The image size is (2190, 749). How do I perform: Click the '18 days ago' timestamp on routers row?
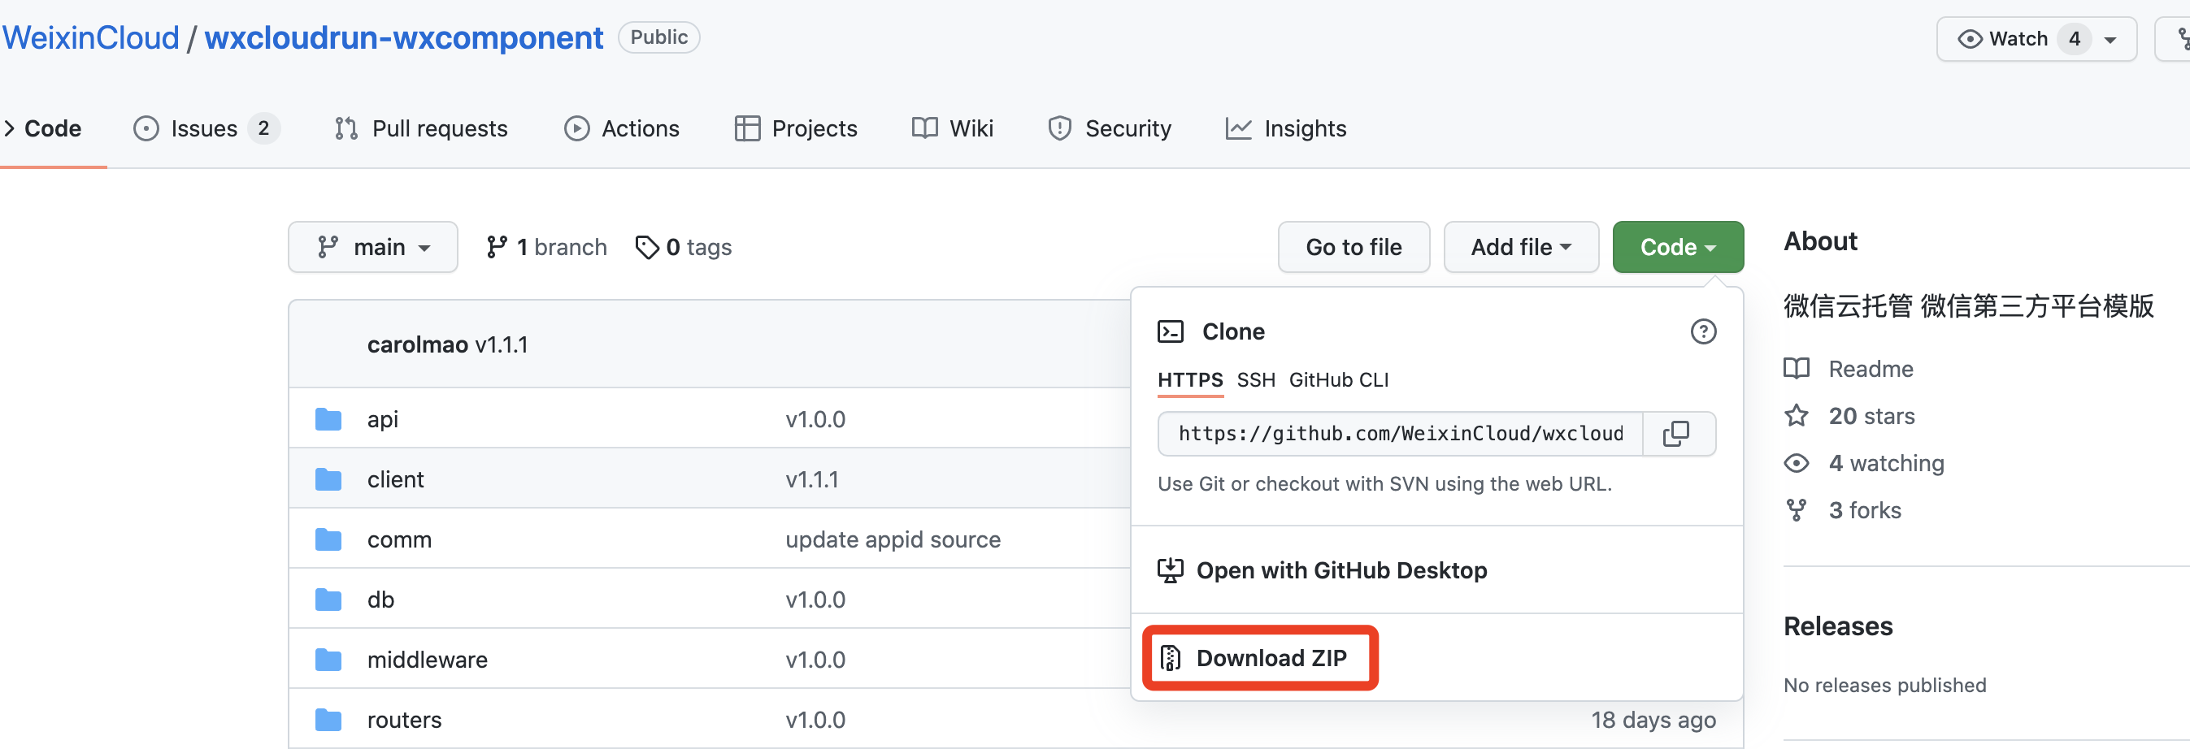tap(1653, 720)
